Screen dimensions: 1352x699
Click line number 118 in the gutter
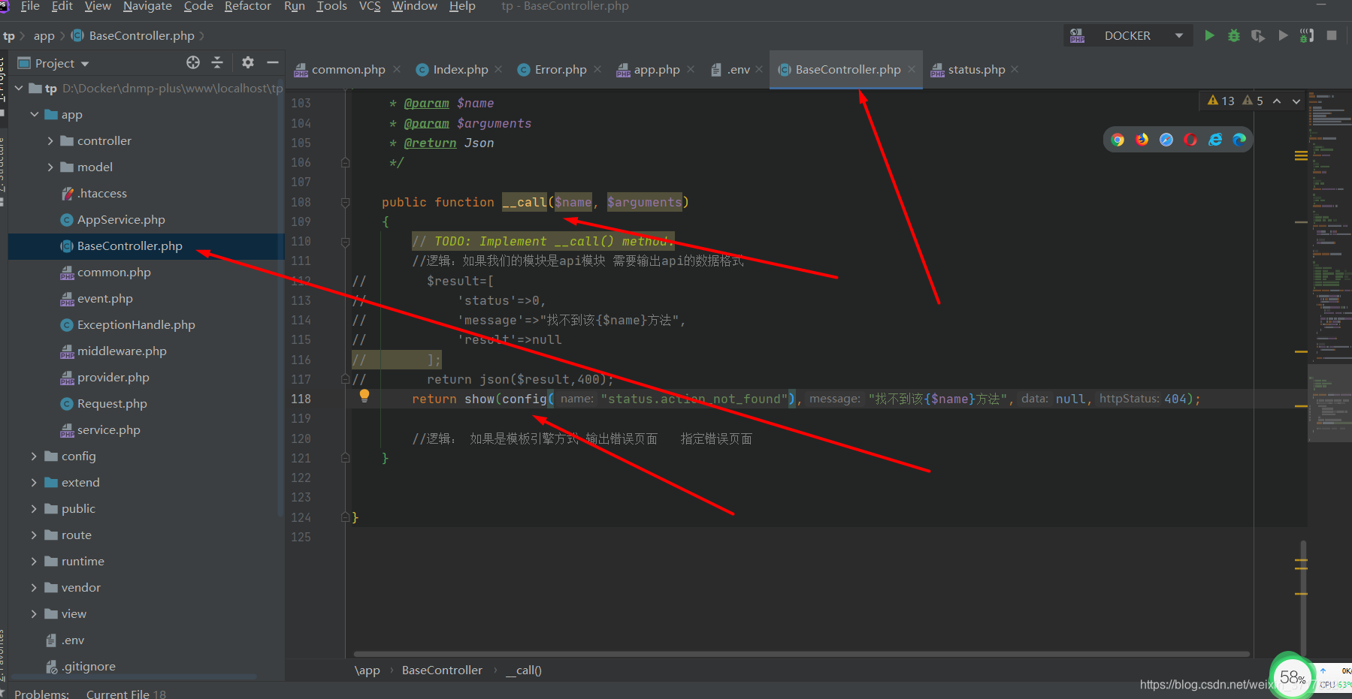[x=301, y=399]
